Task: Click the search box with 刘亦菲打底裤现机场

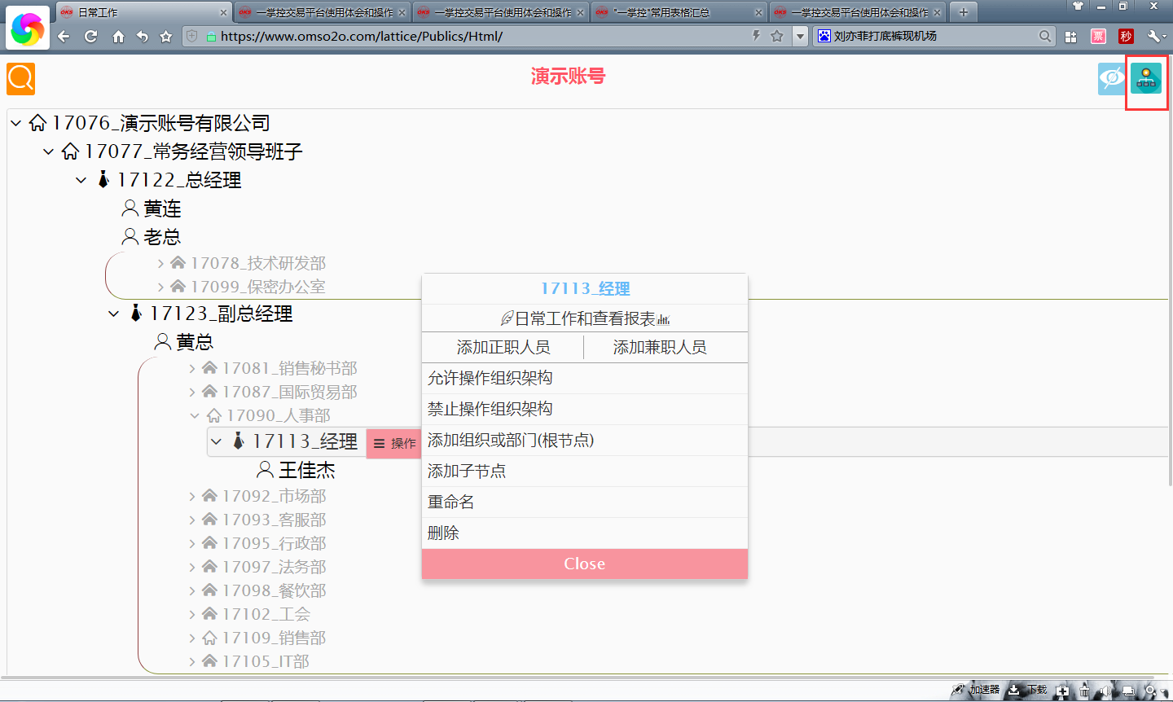Action: (934, 36)
